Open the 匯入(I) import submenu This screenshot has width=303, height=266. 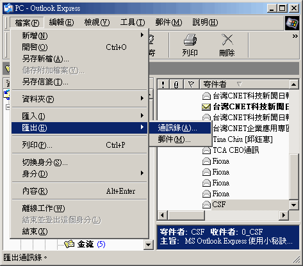79,116
